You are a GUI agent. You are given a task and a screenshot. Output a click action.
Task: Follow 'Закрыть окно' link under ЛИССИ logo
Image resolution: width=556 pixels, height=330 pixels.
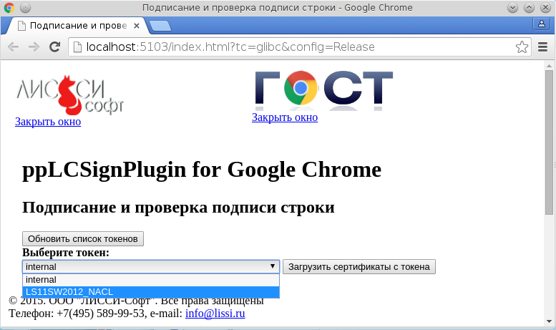(48, 122)
